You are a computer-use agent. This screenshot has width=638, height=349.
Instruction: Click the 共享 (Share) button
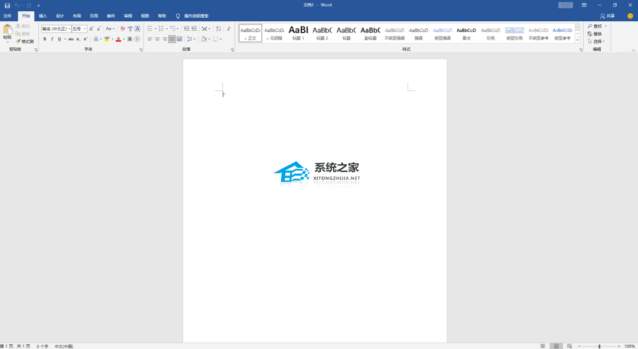[607, 16]
